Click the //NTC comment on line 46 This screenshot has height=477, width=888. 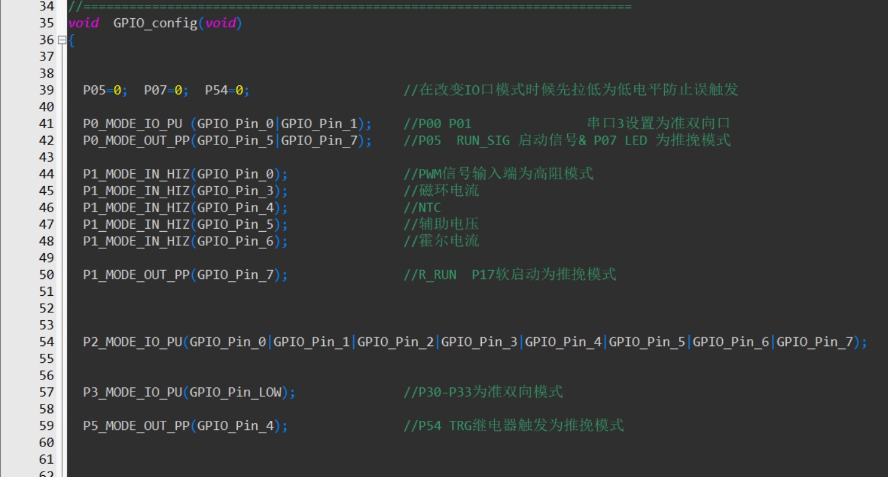click(x=422, y=207)
